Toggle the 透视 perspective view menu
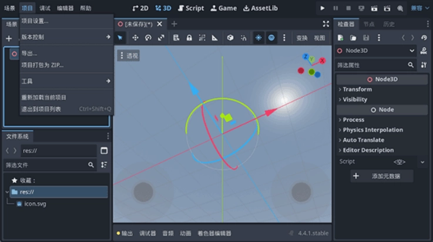Screen dimensions: 433x242 coord(129,56)
